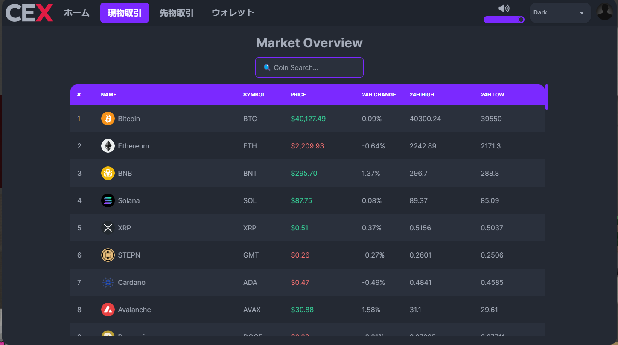Sort by the PRICE column header
This screenshot has height=345, width=618.
point(298,95)
